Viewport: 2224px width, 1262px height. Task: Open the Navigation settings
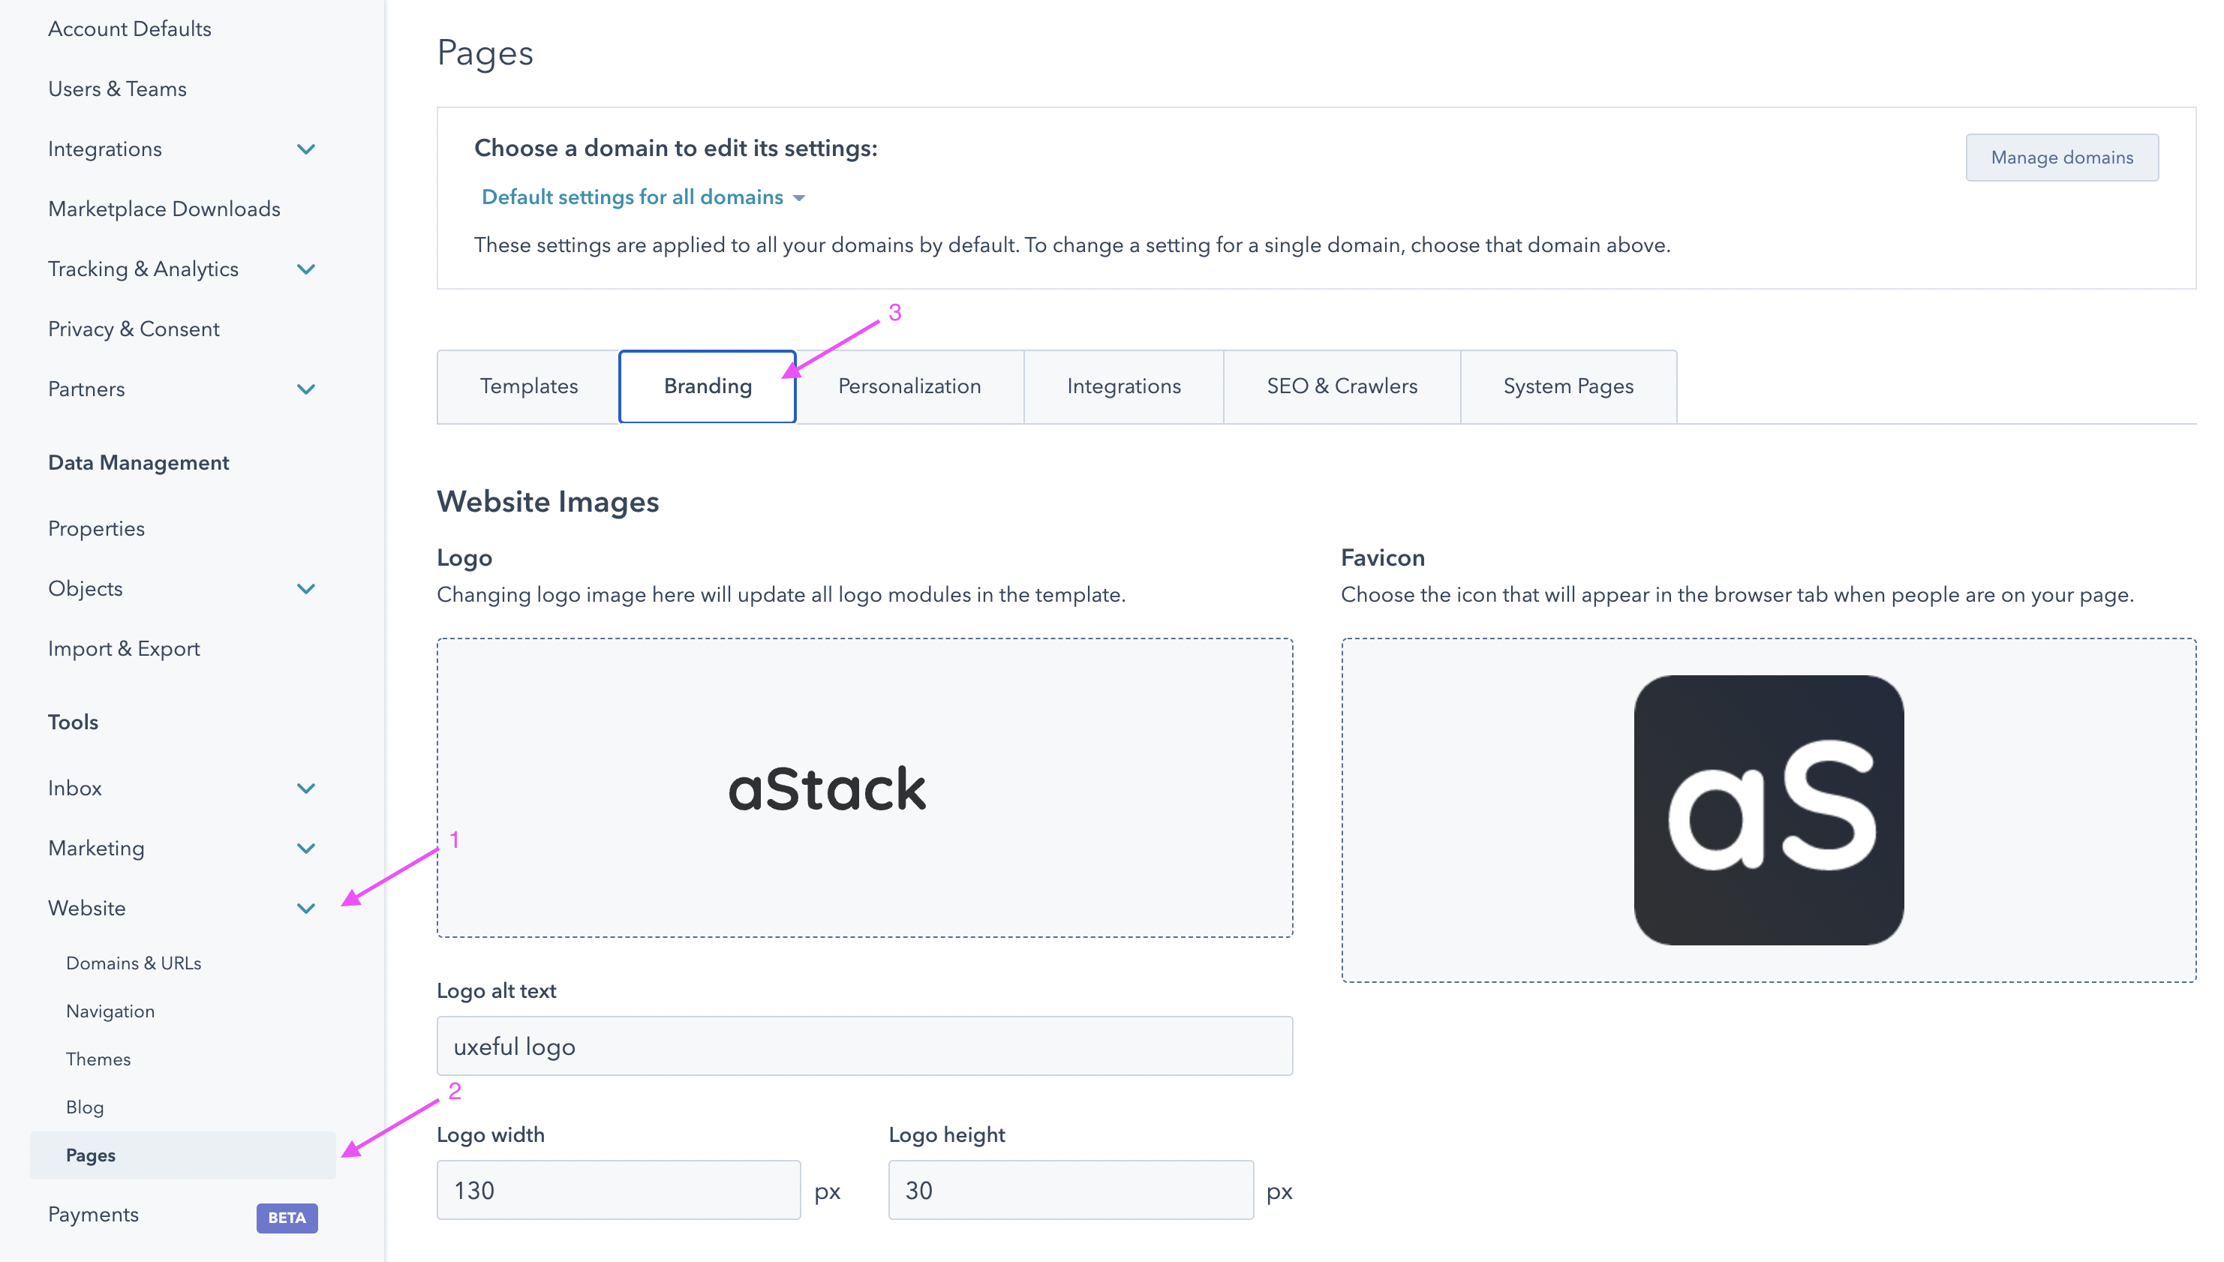click(110, 1011)
